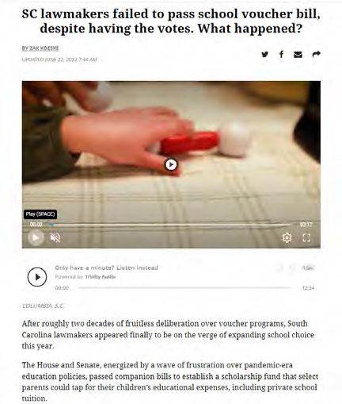Seek along the video progress bar
This screenshot has width=342, height=404.
tap(172, 225)
